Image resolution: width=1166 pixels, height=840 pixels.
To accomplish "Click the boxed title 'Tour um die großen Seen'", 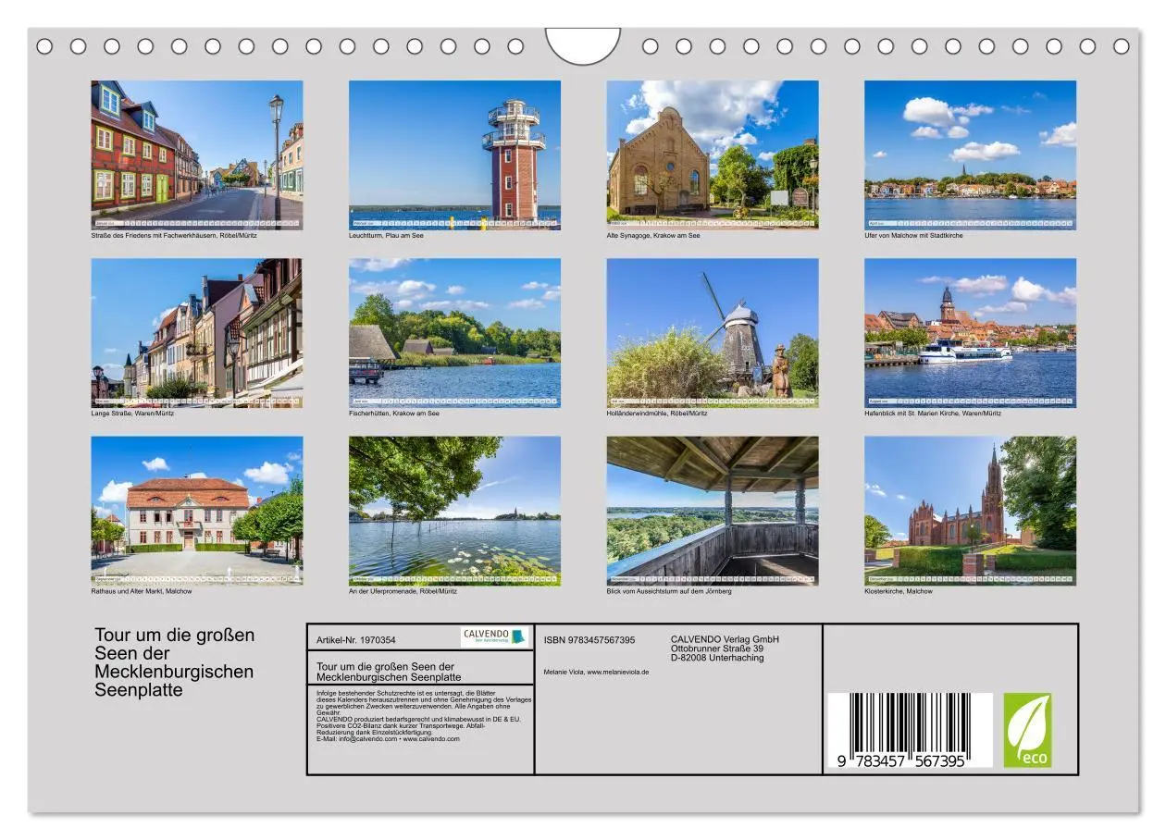I will point(389,672).
